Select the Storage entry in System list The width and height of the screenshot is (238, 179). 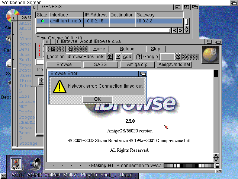[28, 143]
